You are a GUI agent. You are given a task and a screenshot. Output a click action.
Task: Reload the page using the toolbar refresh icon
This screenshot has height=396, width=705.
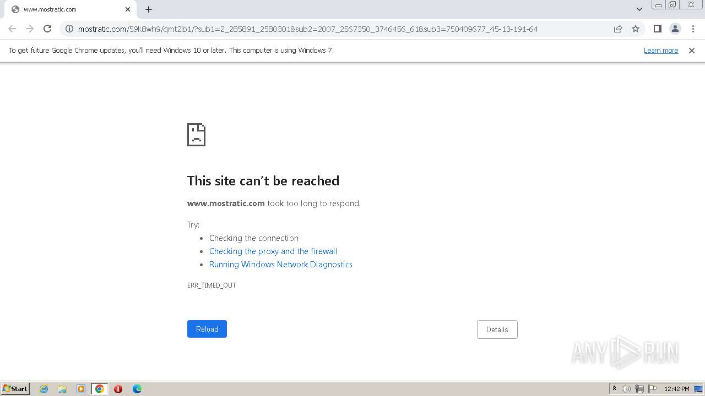click(x=47, y=29)
